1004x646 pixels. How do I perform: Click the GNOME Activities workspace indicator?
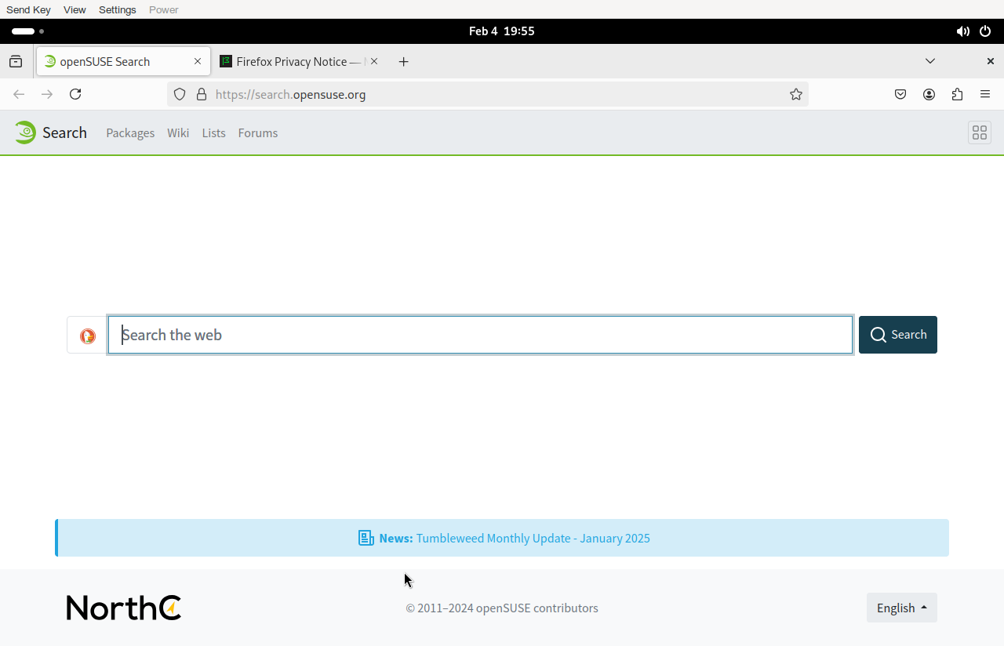tap(28, 31)
